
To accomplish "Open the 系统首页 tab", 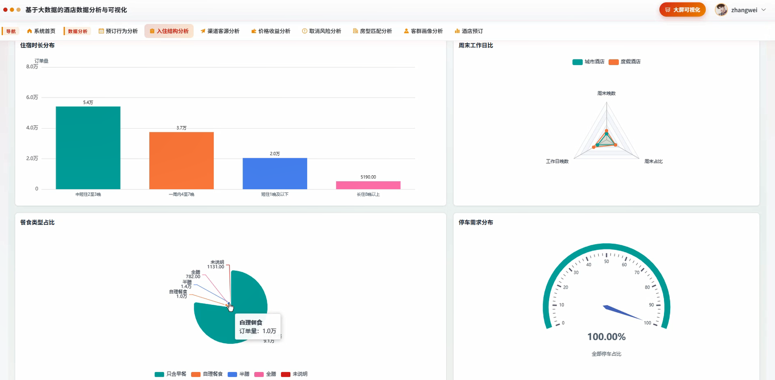I will click(x=41, y=31).
